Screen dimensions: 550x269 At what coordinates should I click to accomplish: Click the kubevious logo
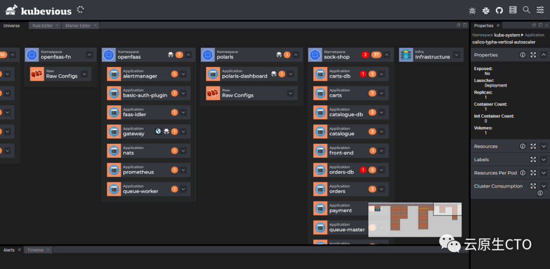38,10
